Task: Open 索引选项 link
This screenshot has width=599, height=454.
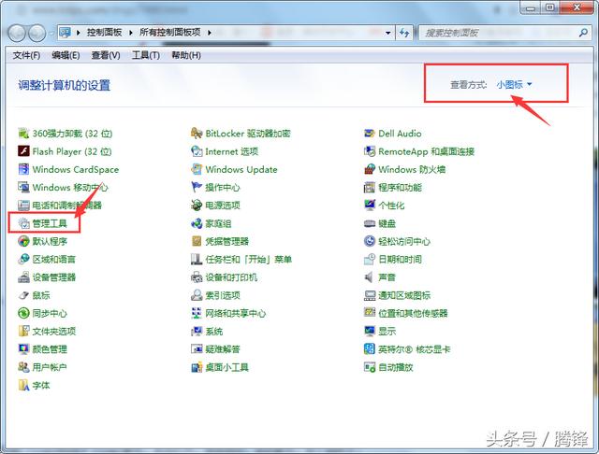Action: point(223,295)
